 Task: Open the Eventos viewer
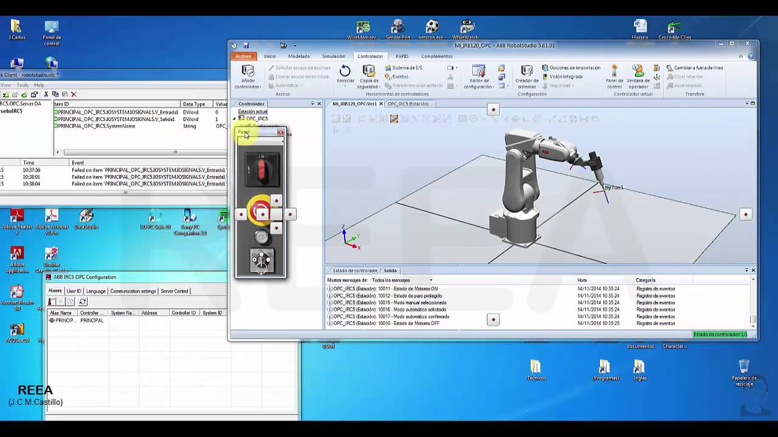point(396,76)
